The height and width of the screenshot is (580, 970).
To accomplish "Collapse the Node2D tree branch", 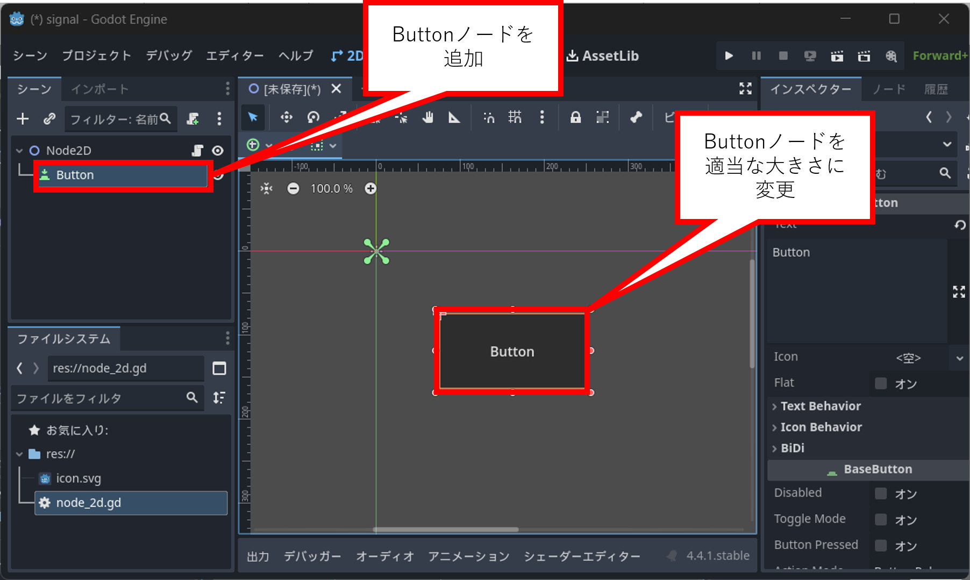I will click(x=19, y=150).
